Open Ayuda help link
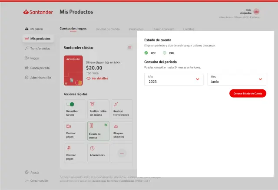Viewport: 278px width, 190px height. point(35,173)
